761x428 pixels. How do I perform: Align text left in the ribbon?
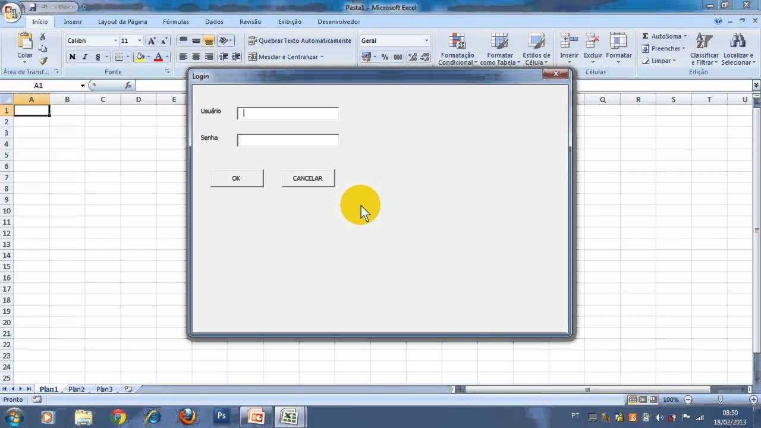point(183,57)
